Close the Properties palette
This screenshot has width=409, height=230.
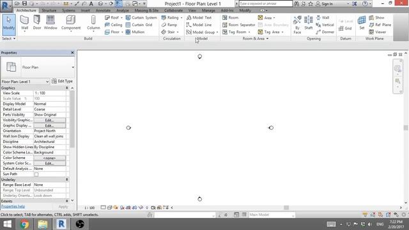pyautogui.click(x=72, y=52)
